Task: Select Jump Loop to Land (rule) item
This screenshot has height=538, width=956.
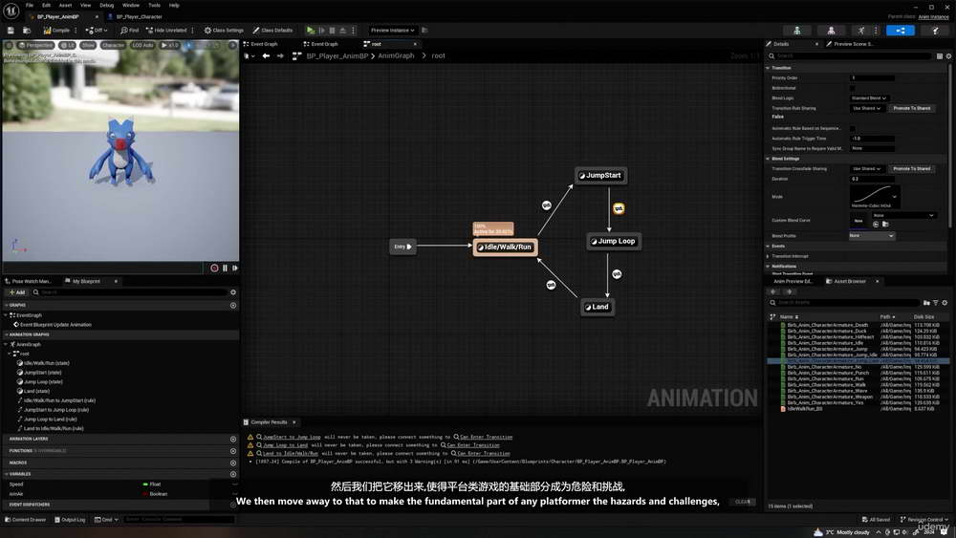Action: pos(50,420)
